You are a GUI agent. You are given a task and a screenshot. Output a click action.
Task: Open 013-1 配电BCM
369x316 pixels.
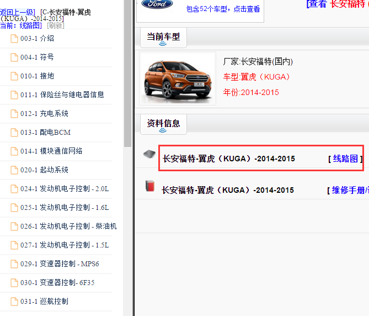coord(45,133)
